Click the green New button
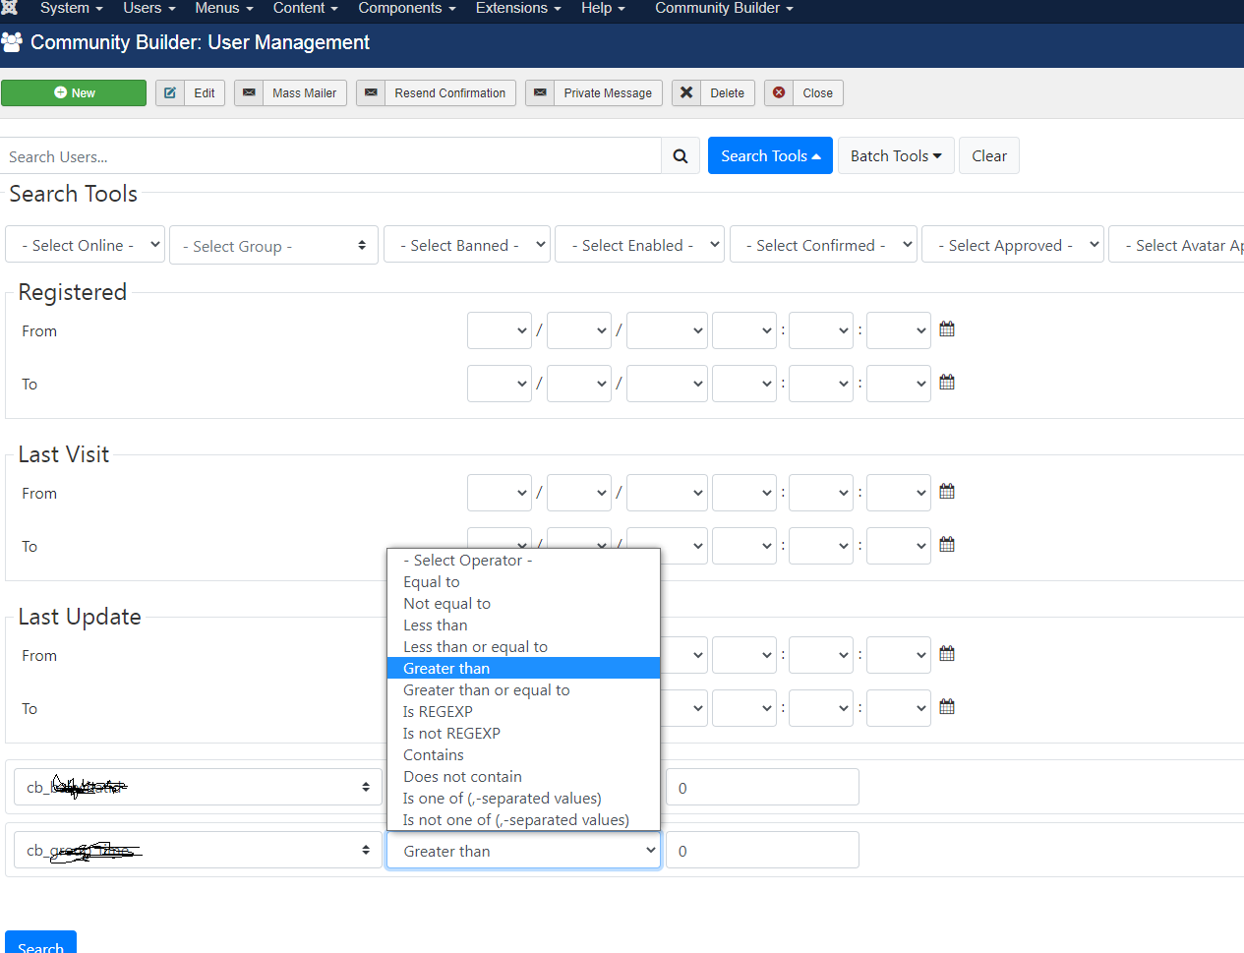 (74, 93)
